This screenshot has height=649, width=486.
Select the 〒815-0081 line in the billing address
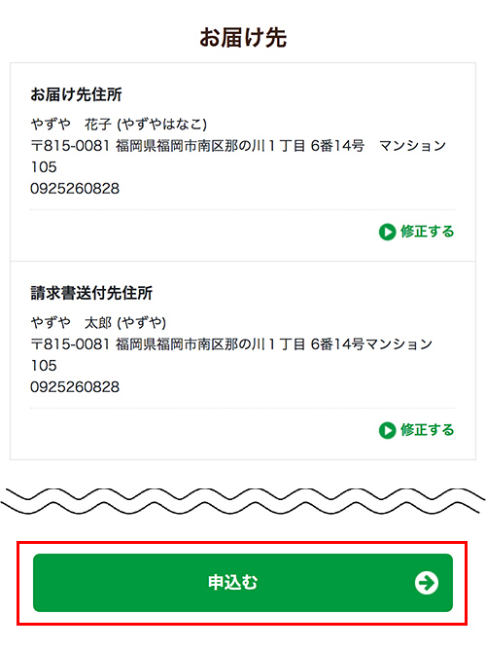coord(231,344)
